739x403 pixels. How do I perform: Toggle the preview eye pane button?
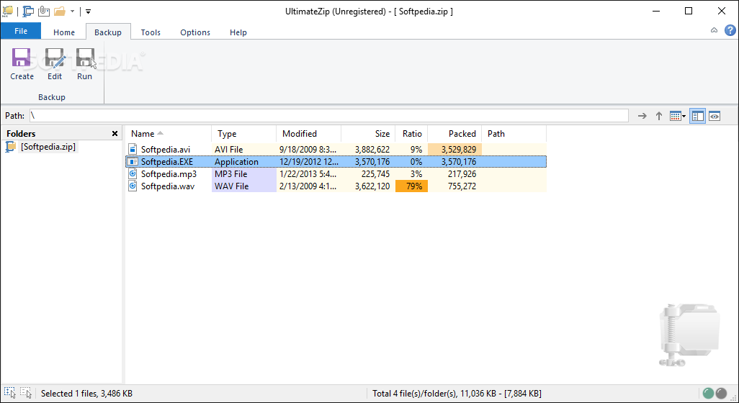(715, 116)
